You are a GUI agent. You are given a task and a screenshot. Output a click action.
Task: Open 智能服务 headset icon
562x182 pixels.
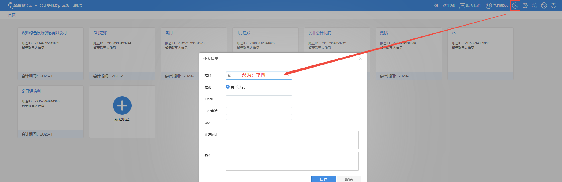(489, 6)
